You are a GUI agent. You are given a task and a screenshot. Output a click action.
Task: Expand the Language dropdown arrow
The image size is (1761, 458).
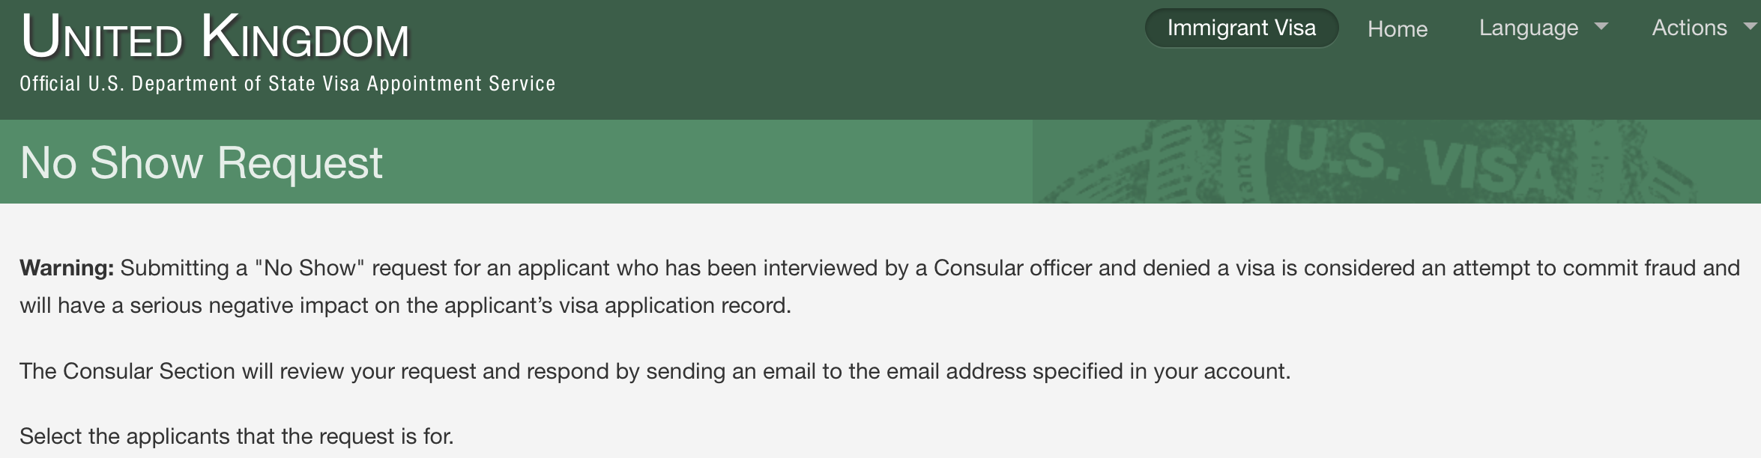1601,26
